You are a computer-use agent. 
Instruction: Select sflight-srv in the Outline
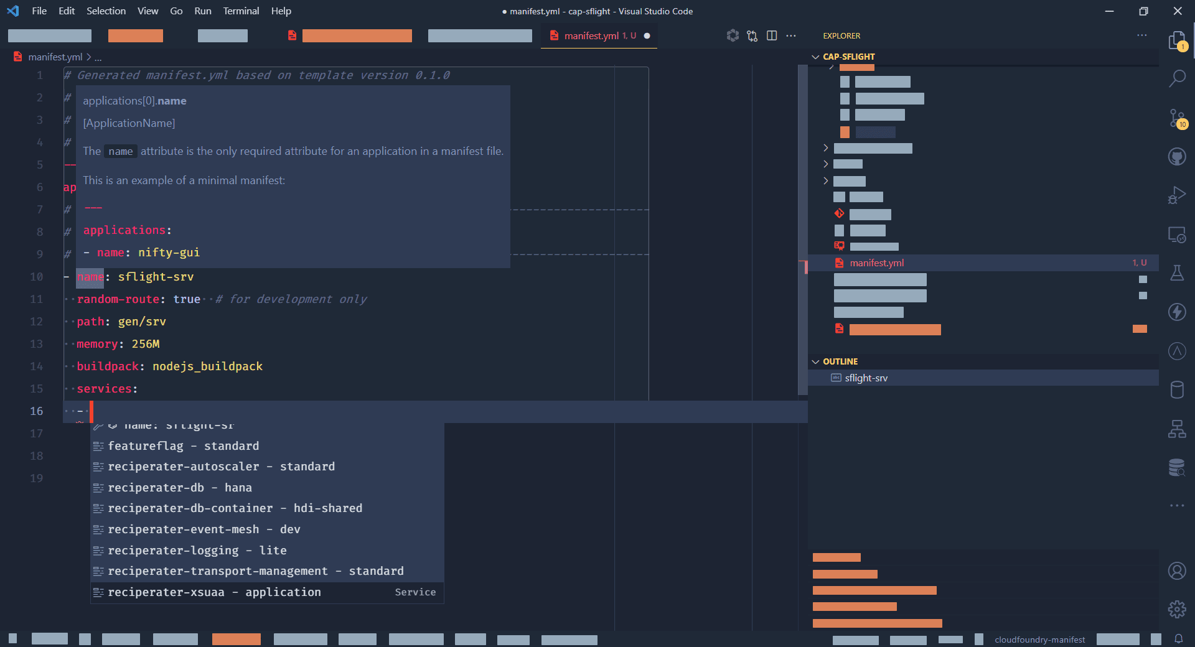983,378
